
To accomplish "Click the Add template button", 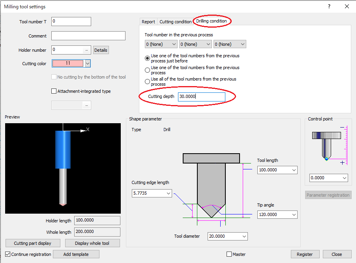I will click(x=76, y=254).
